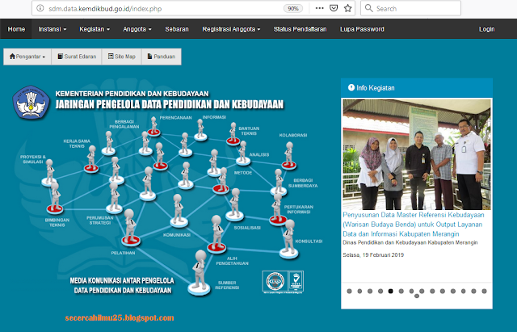The width and height of the screenshot is (517, 332).
Task: Click the Sumber Referensi figure icon
Action: coord(200,273)
